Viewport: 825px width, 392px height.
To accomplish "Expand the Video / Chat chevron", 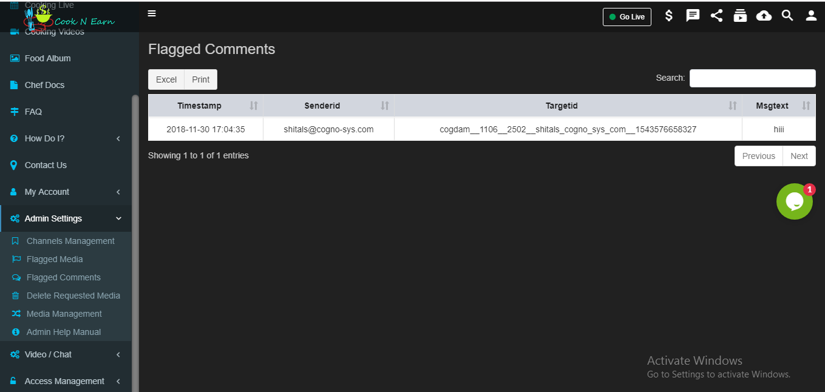I will pos(118,354).
